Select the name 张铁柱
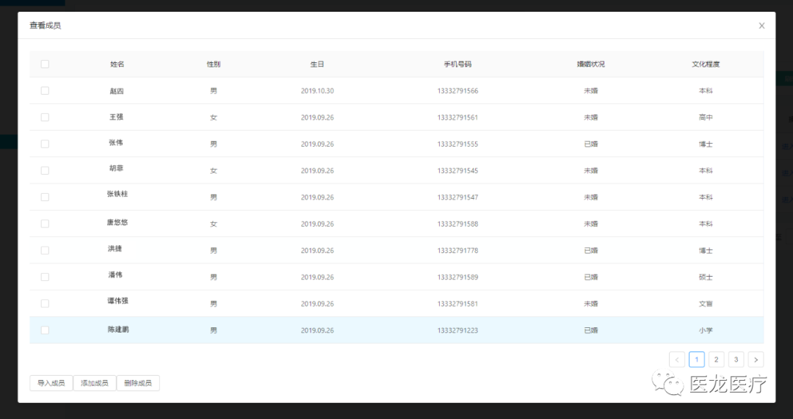 click(x=117, y=194)
